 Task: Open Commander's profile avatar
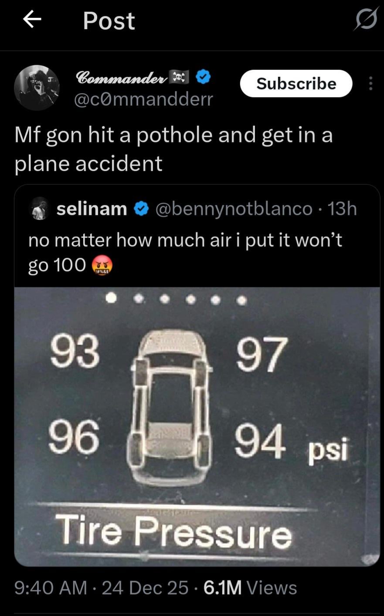tap(37, 88)
